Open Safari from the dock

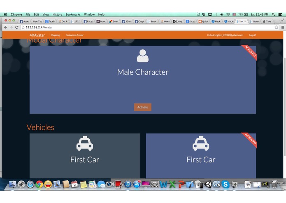tap(30, 184)
